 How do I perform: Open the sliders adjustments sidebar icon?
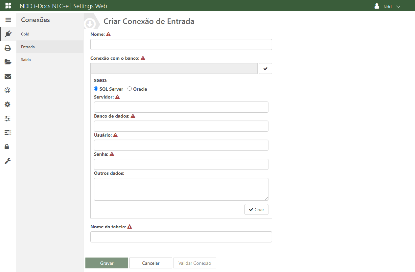click(8, 119)
